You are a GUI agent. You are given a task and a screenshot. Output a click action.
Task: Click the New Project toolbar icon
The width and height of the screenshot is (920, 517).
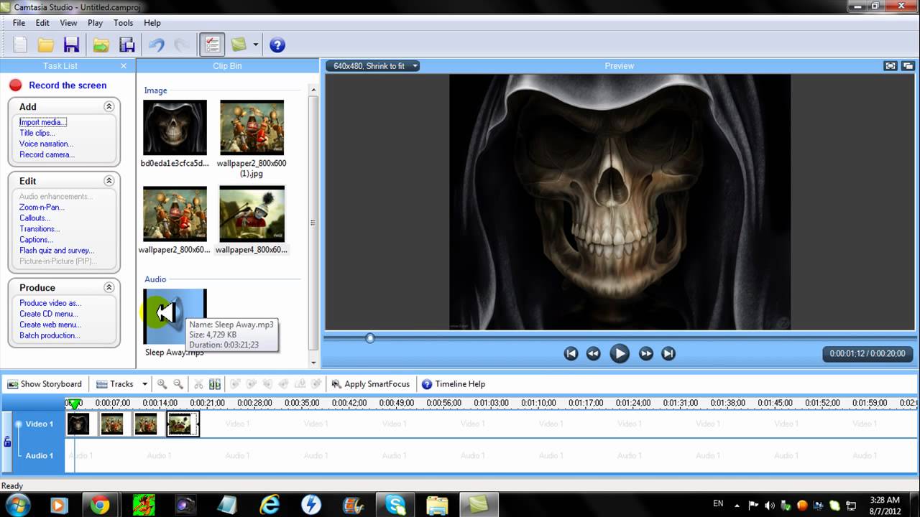pyautogui.click(x=20, y=45)
